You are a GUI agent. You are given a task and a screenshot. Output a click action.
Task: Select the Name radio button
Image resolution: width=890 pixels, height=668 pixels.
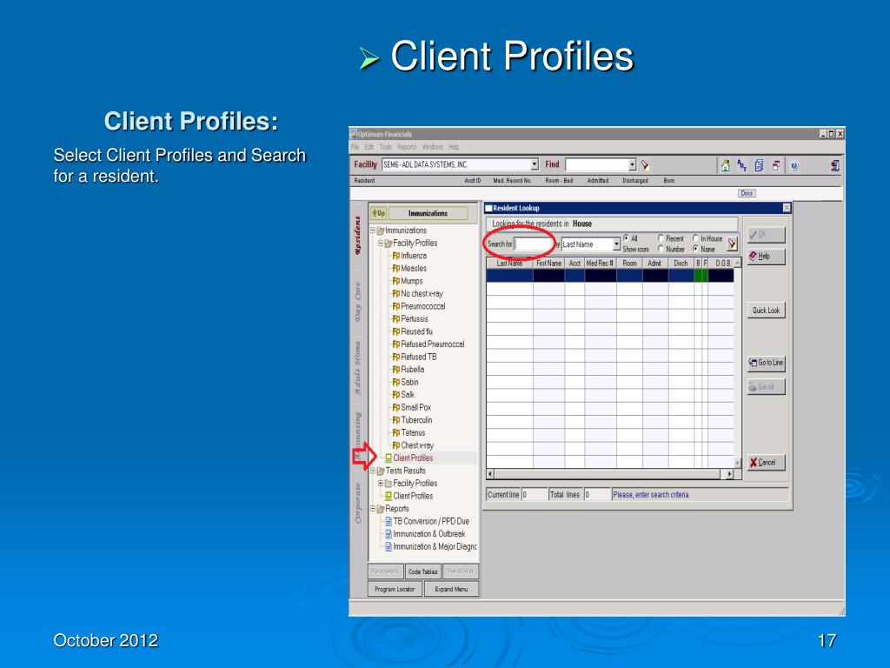click(695, 249)
